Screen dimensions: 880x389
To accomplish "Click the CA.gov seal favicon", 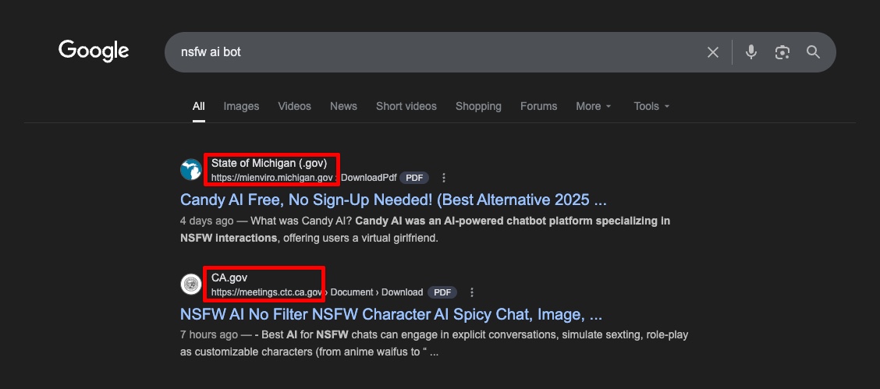I will click(191, 285).
